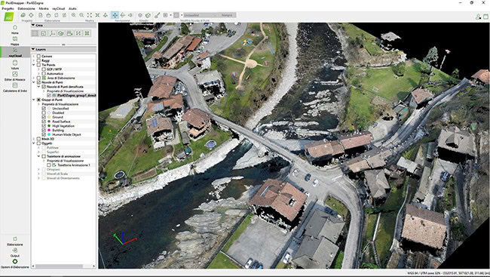Viewport: 490px width, 277px height.
Task: Expand the Camere tree node
Action: pyautogui.click(x=34, y=57)
